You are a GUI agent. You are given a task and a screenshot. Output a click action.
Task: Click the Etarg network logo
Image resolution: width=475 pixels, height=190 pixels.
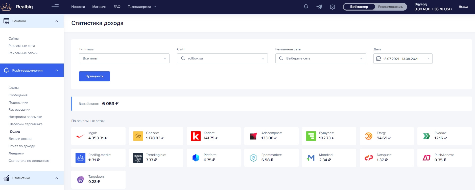(x=369, y=136)
